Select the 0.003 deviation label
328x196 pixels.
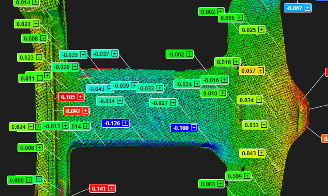click(x=211, y=184)
